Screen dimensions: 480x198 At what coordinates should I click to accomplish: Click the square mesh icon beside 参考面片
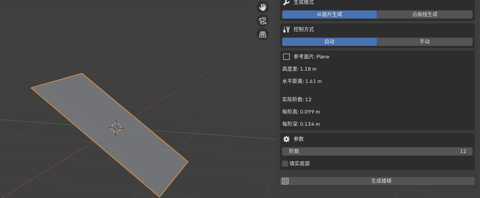[x=286, y=57]
